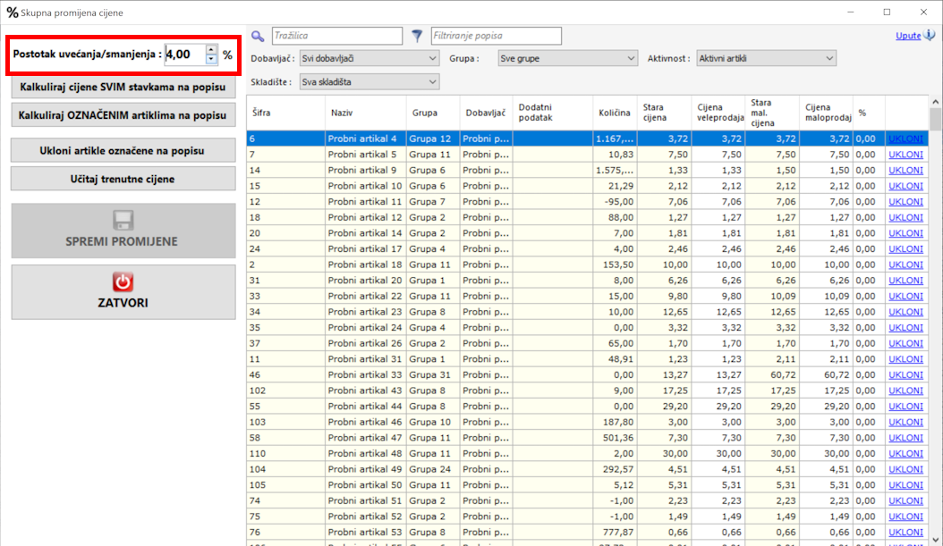
Task: Select the Probni artikal 52 name cell
Action: click(x=366, y=517)
